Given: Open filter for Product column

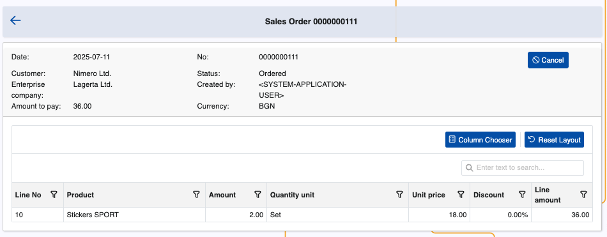Looking at the screenshot, I should [x=196, y=194].
